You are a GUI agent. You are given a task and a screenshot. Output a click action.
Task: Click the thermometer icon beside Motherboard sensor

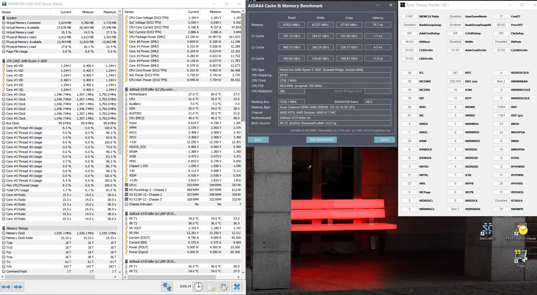pos(126,94)
